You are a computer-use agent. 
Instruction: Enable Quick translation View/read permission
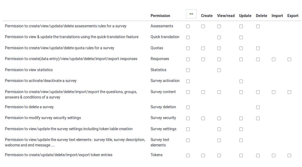pyautogui.click(x=219, y=37)
